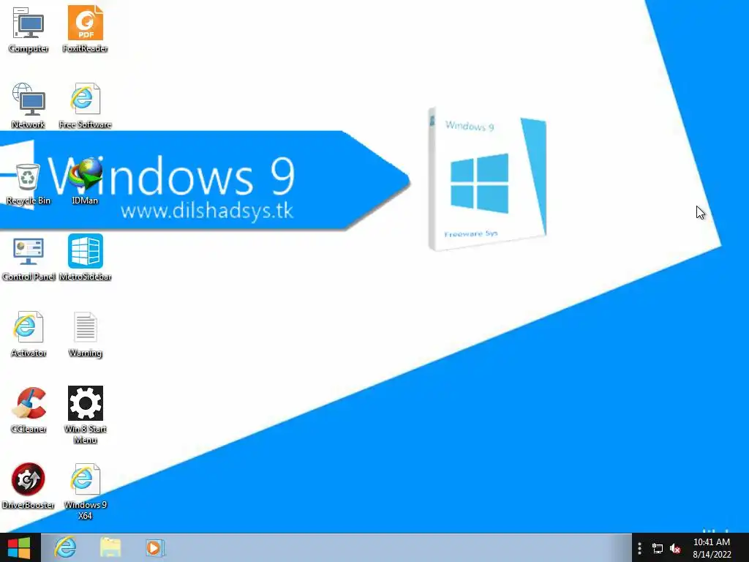Open File Explorer folder on taskbar
Image resolution: width=749 pixels, height=562 pixels.
[110, 547]
